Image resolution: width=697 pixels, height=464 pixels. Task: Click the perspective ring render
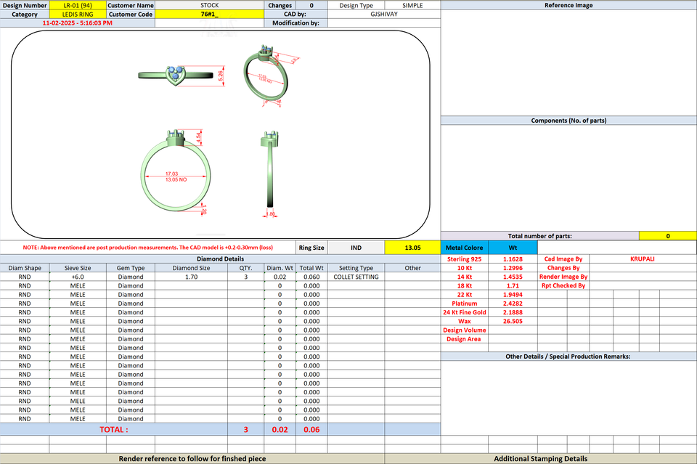point(271,76)
